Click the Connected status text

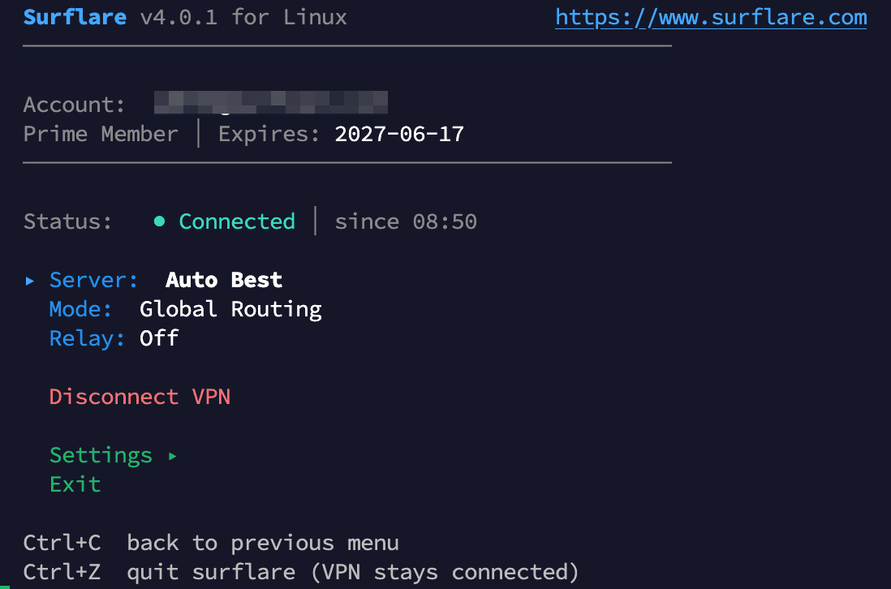pos(236,221)
